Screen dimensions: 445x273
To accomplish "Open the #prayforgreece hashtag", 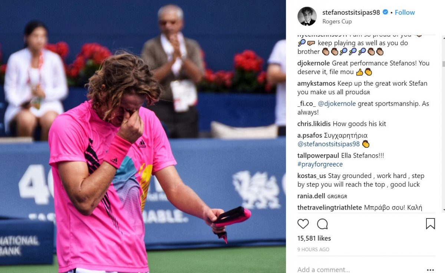I will tap(320, 164).
